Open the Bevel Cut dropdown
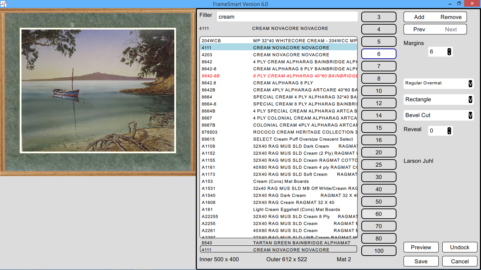The height and width of the screenshot is (270, 481). (470, 115)
